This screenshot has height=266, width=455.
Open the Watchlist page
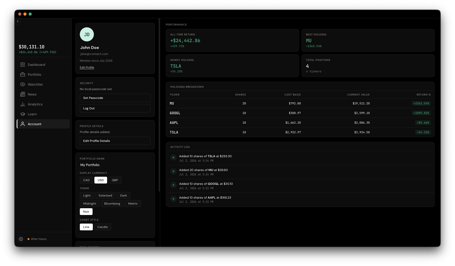(x=43, y=84)
